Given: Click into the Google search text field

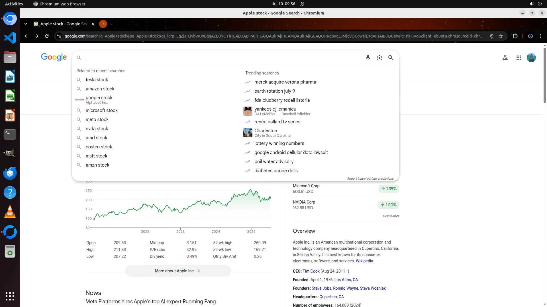Looking at the screenshot, I should [x=222, y=58].
